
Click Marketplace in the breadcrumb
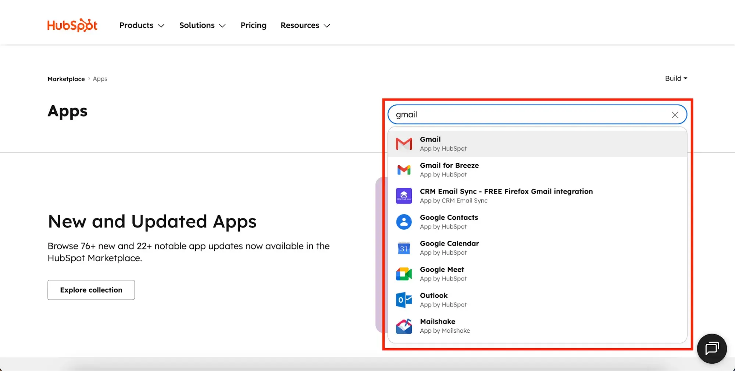pyautogui.click(x=66, y=79)
